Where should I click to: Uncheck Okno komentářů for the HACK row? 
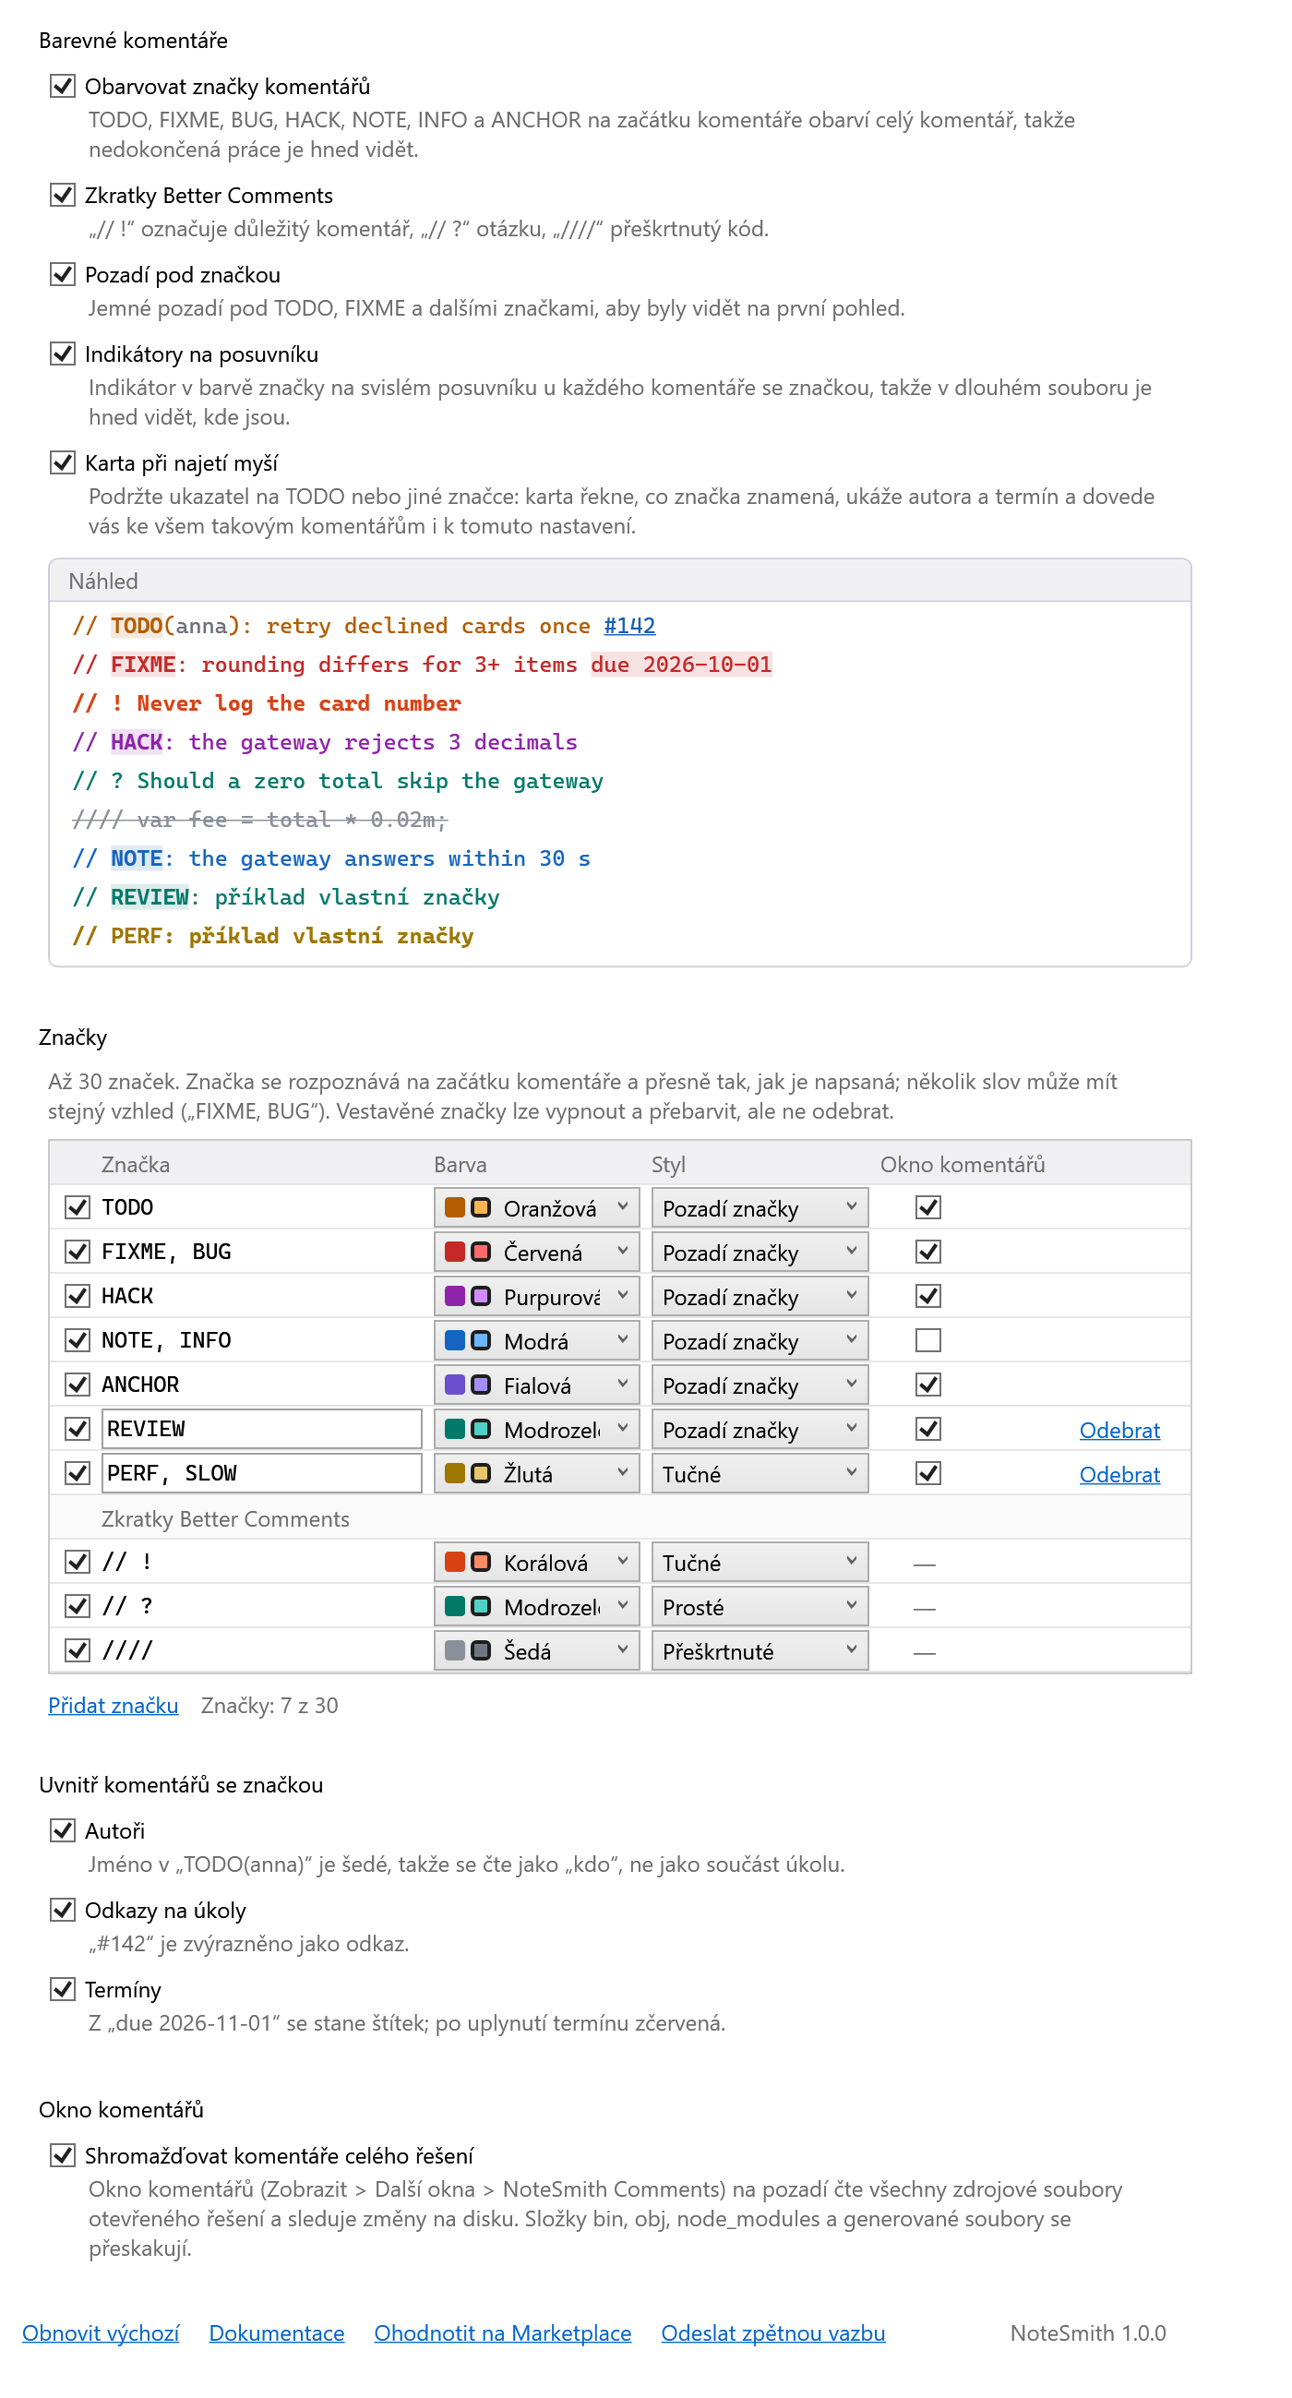coord(928,1297)
